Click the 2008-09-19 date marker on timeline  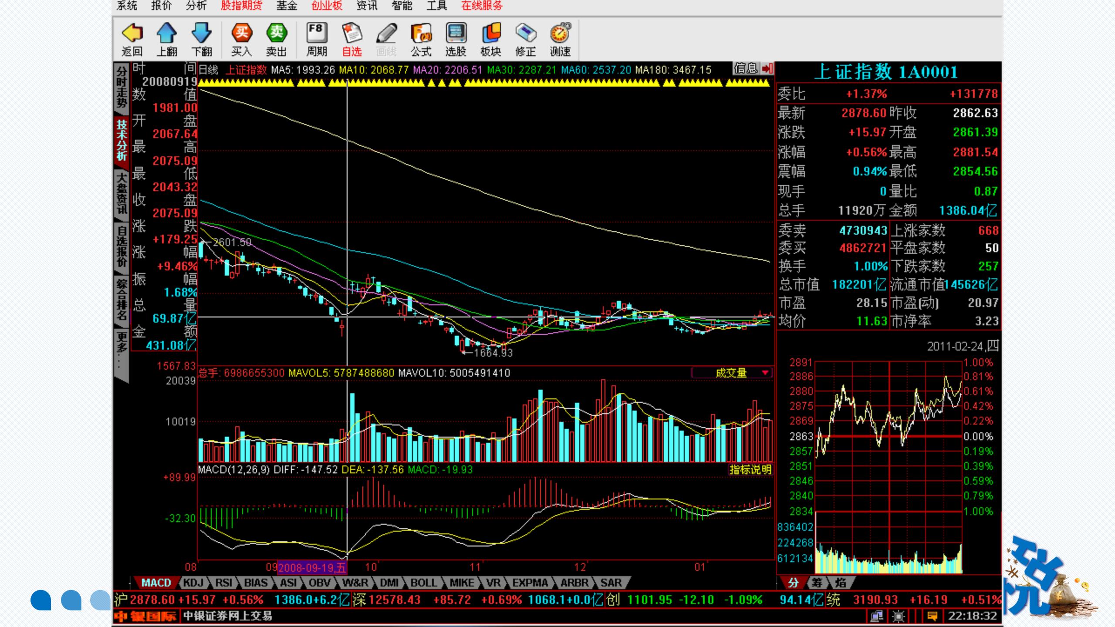click(312, 568)
